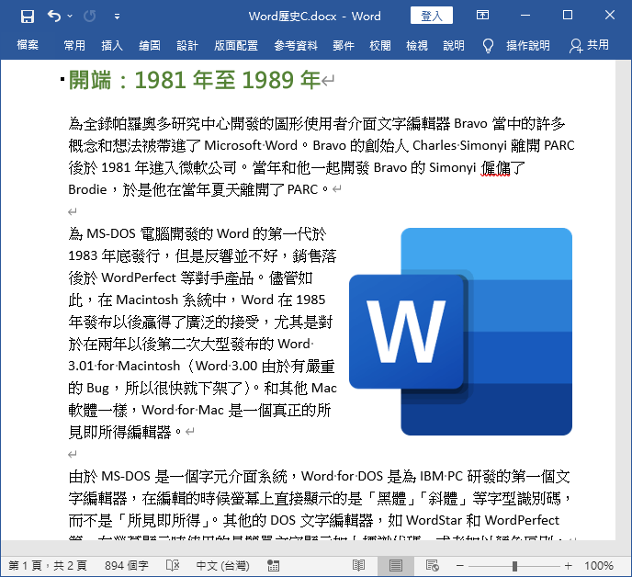Save the document with the floppy disk icon
Screen dimensions: 632x577
(x=28, y=17)
